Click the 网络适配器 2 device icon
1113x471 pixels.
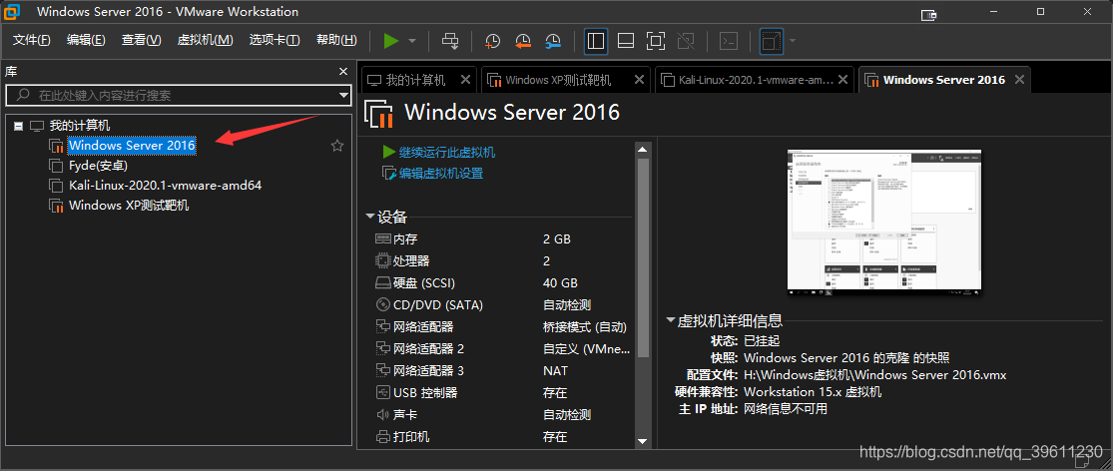[382, 349]
